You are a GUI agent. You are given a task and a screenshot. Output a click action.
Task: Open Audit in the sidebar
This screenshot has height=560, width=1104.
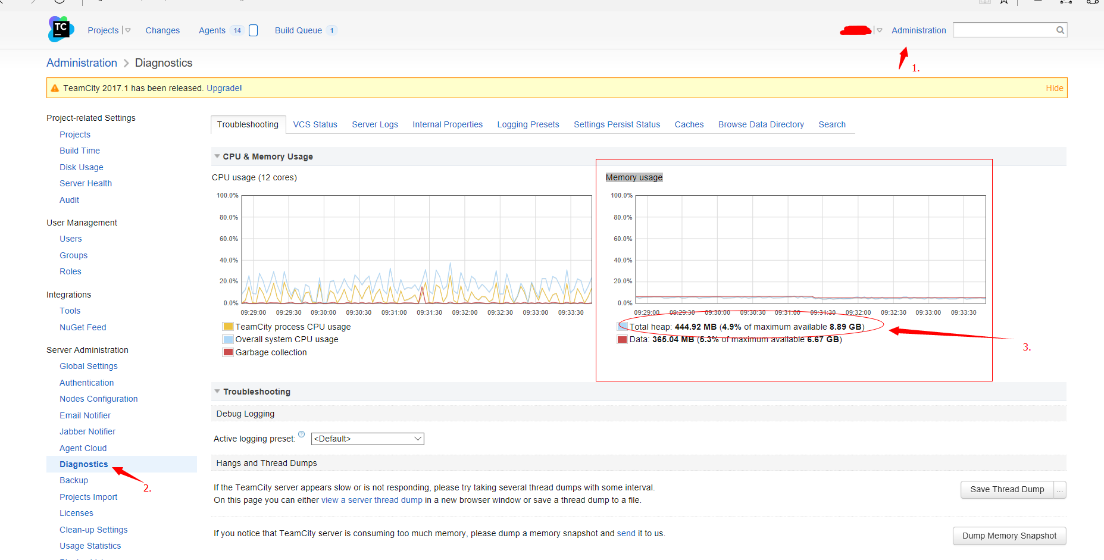69,200
